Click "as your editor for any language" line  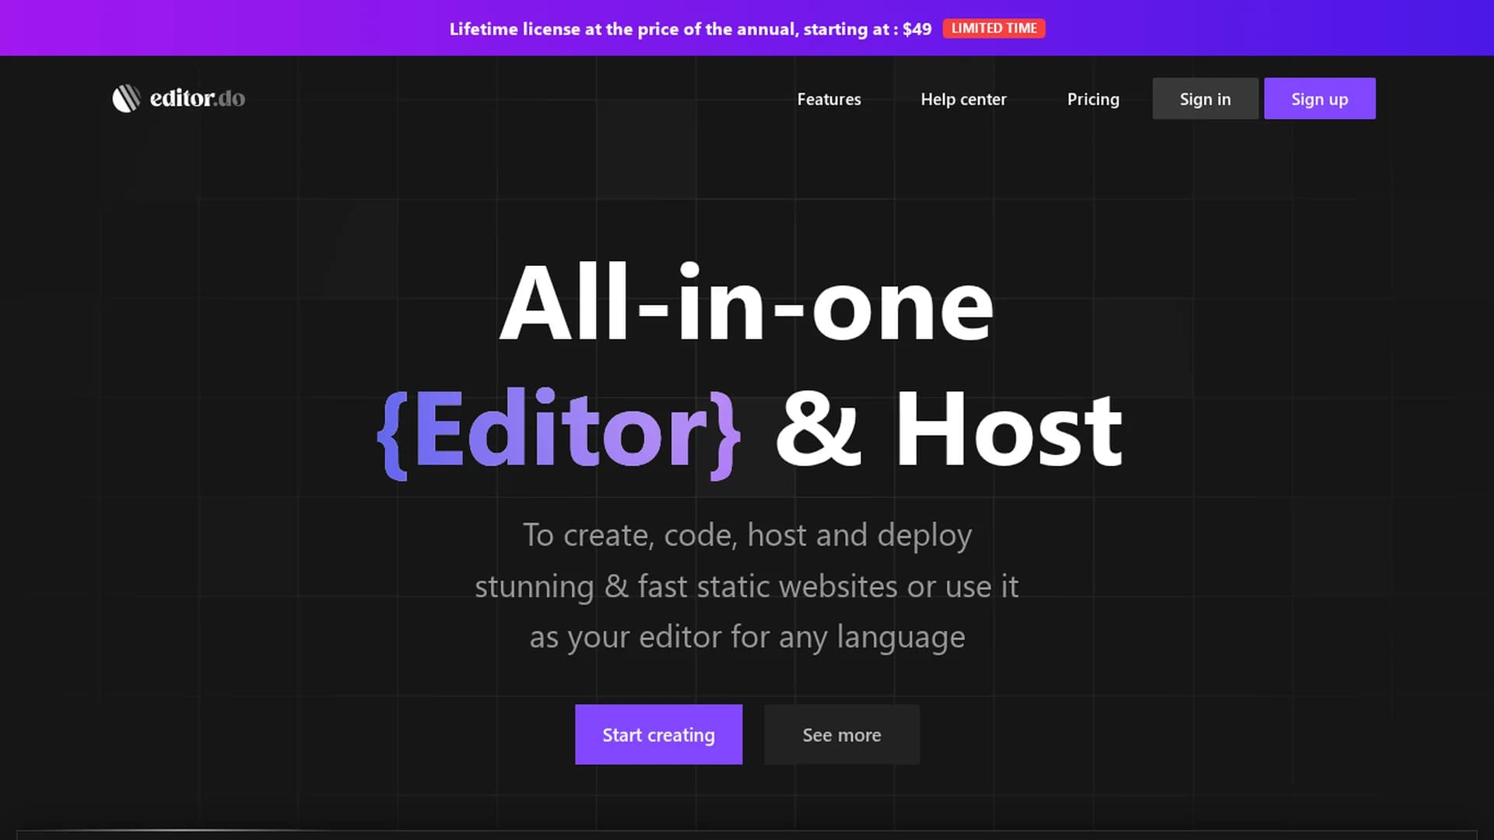(747, 638)
